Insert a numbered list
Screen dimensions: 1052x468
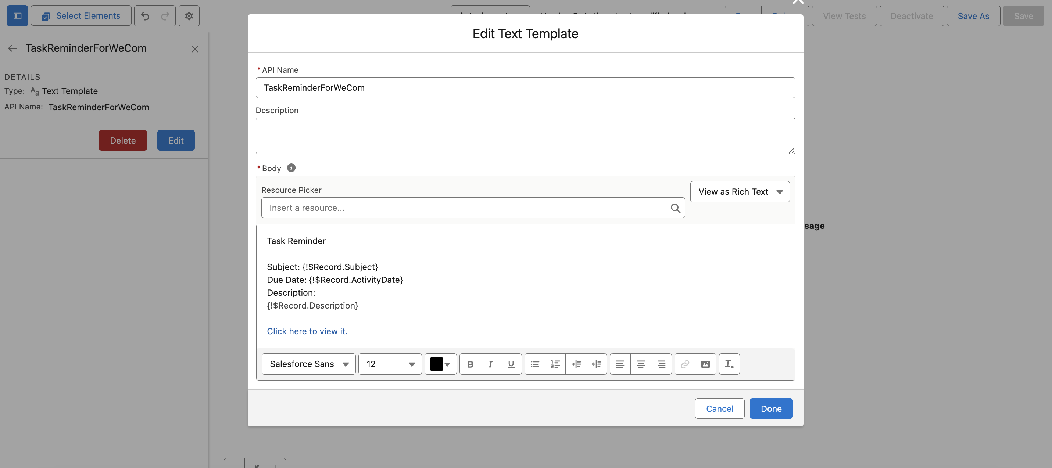pos(555,364)
